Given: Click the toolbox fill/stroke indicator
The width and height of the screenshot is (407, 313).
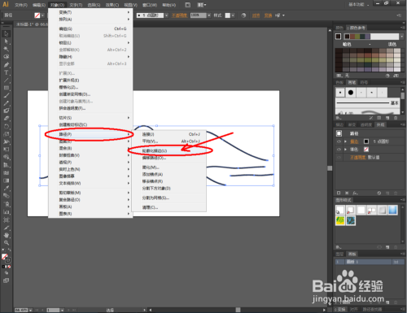Looking at the screenshot, I should click(6, 258).
